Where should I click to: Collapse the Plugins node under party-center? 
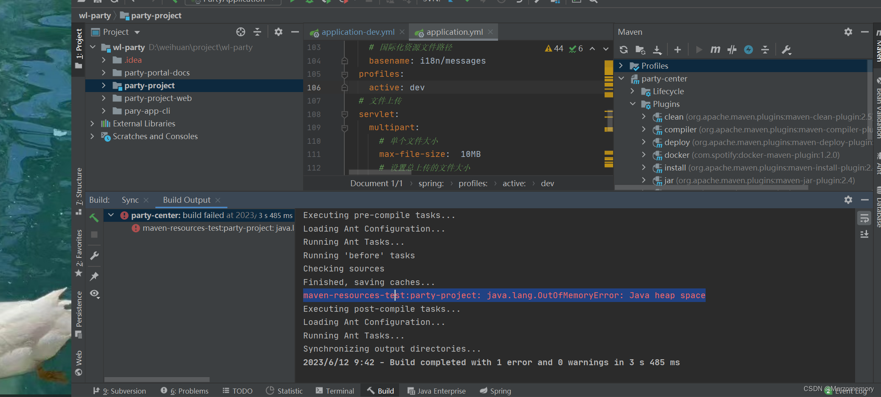point(633,104)
